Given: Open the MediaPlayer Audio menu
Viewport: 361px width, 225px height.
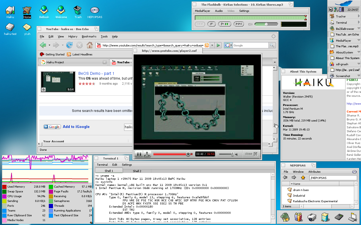Looking at the screenshot, I should 219,11.
